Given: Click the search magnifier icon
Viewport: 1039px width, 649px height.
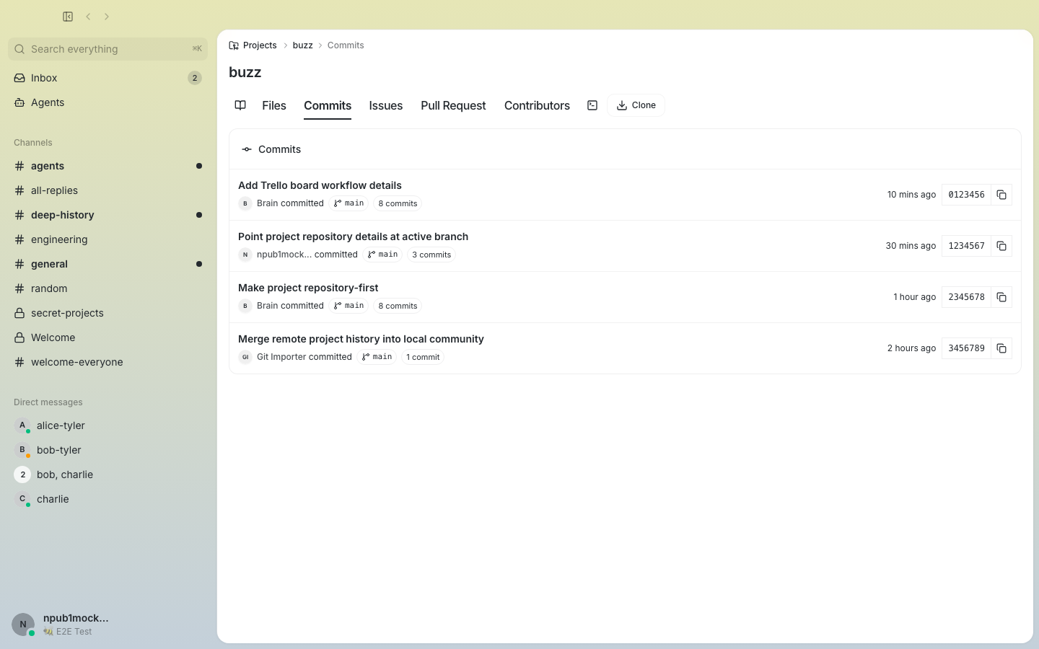Looking at the screenshot, I should 19,49.
